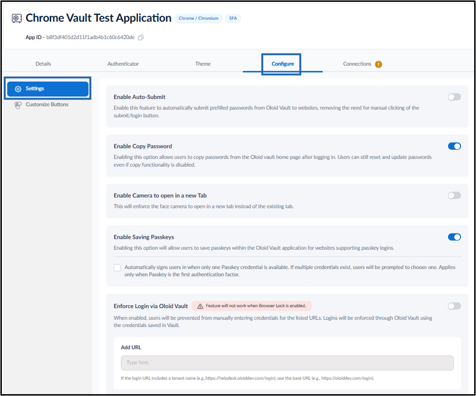Turn on the Enable Auto-Submit toggle
The image size is (476, 396).
point(454,97)
